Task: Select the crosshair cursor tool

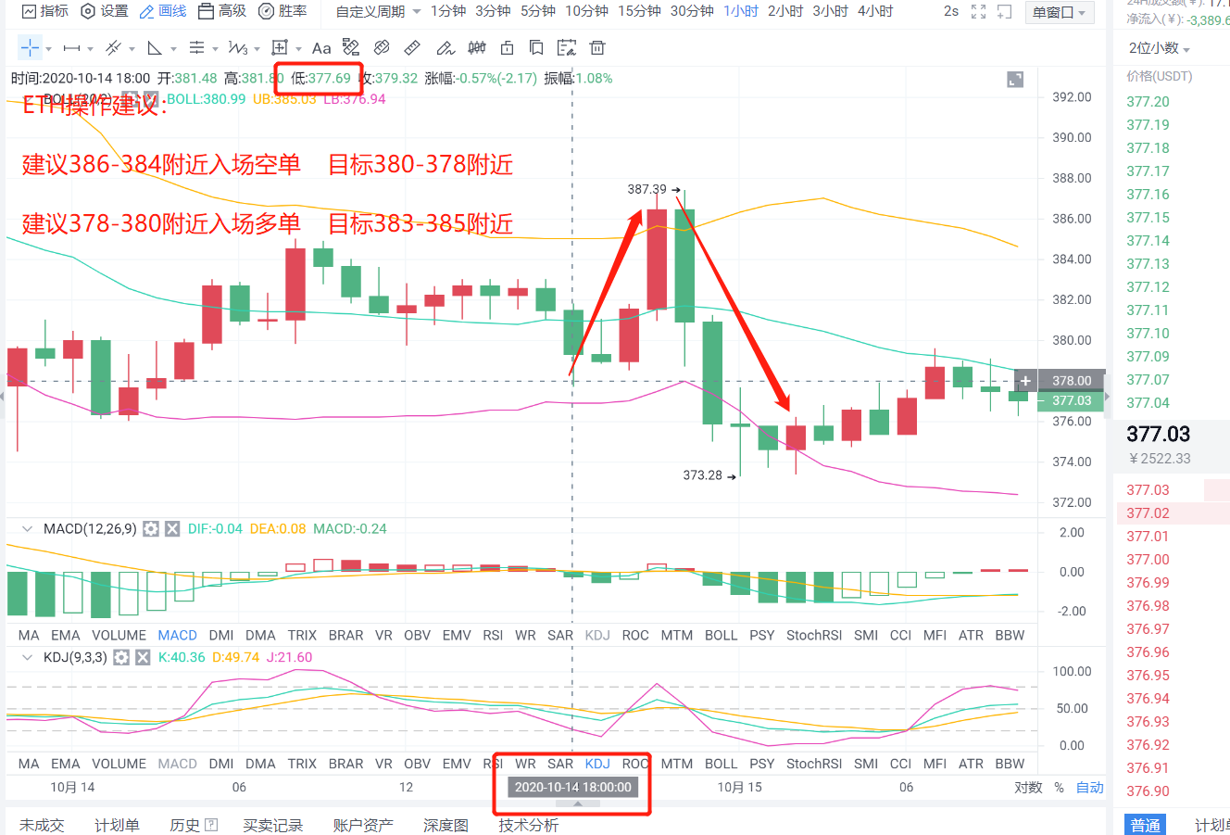Action: point(29,47)
